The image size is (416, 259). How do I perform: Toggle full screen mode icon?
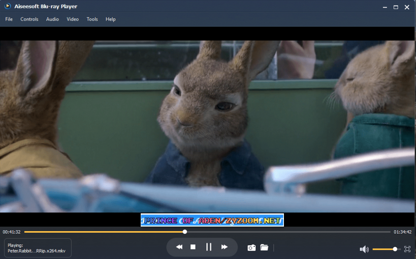(407, 249)
